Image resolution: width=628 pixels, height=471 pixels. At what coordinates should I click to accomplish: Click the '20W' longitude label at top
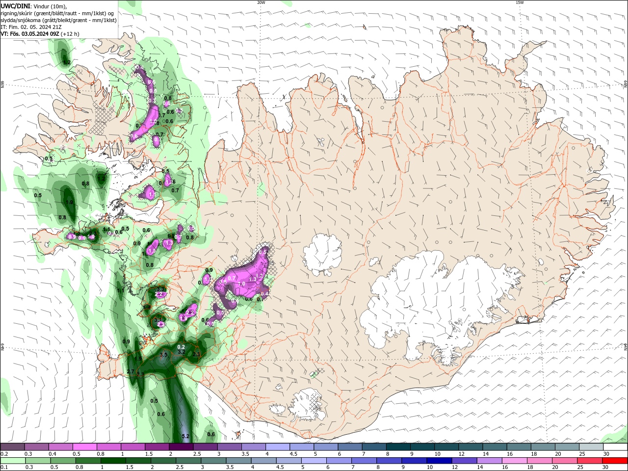point(261,2)
